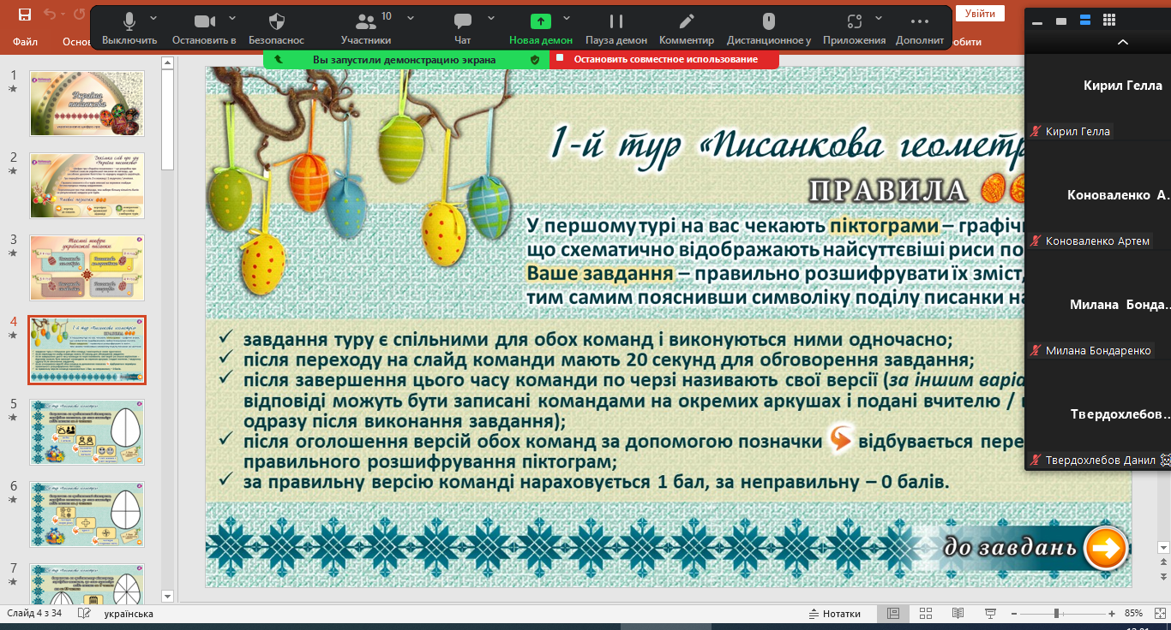Open Приложения in Zoom toolbar

[x=854, y=28]
